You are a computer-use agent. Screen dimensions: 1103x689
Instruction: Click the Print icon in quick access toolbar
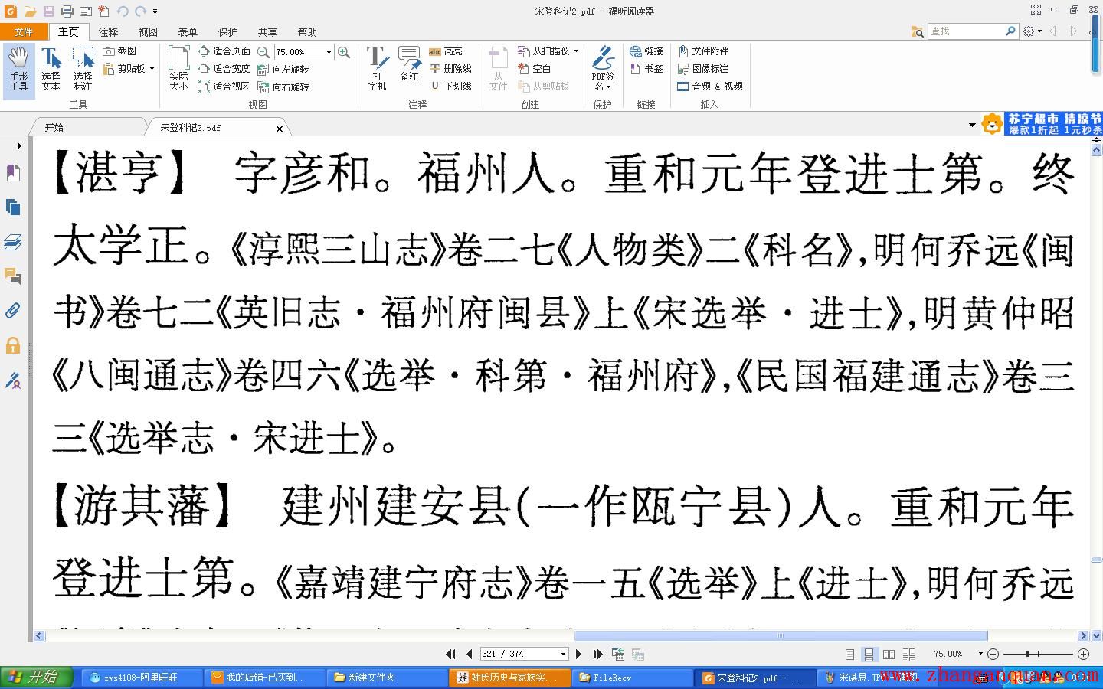click(x=67, y=11)
